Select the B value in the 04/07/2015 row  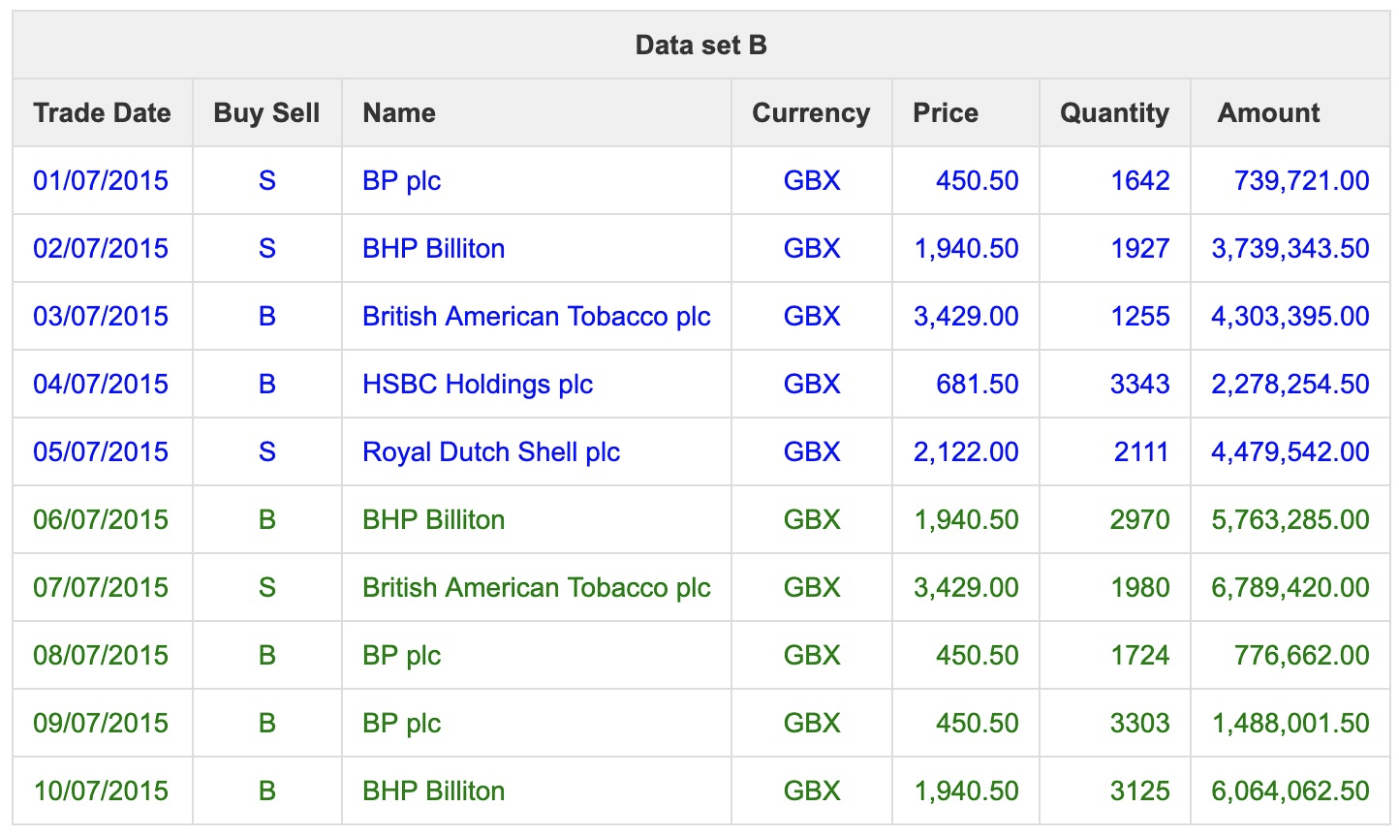[x=267, y=385]
